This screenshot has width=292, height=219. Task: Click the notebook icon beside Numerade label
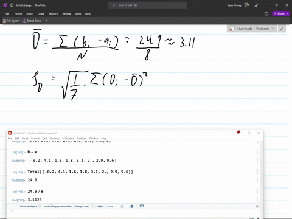[232, 29]
